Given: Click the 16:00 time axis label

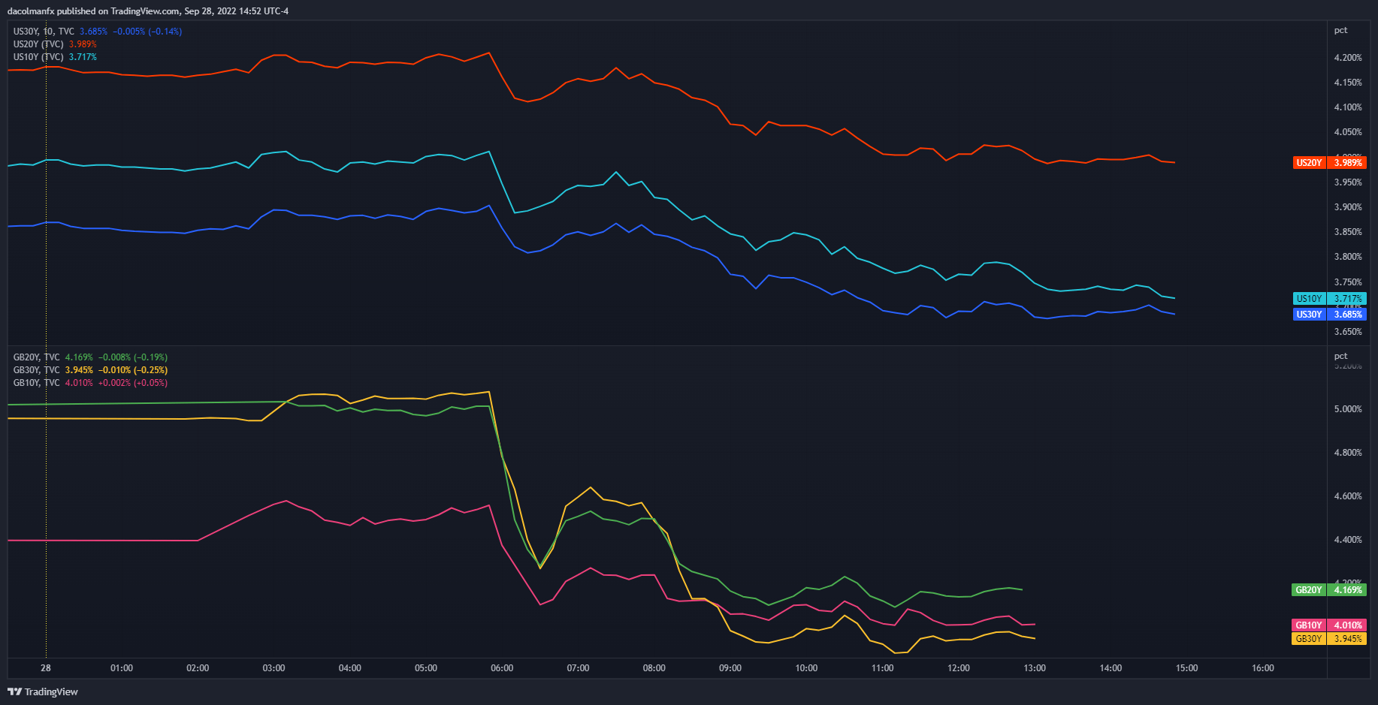Looking at the screenshot, I should [1263, 668].
